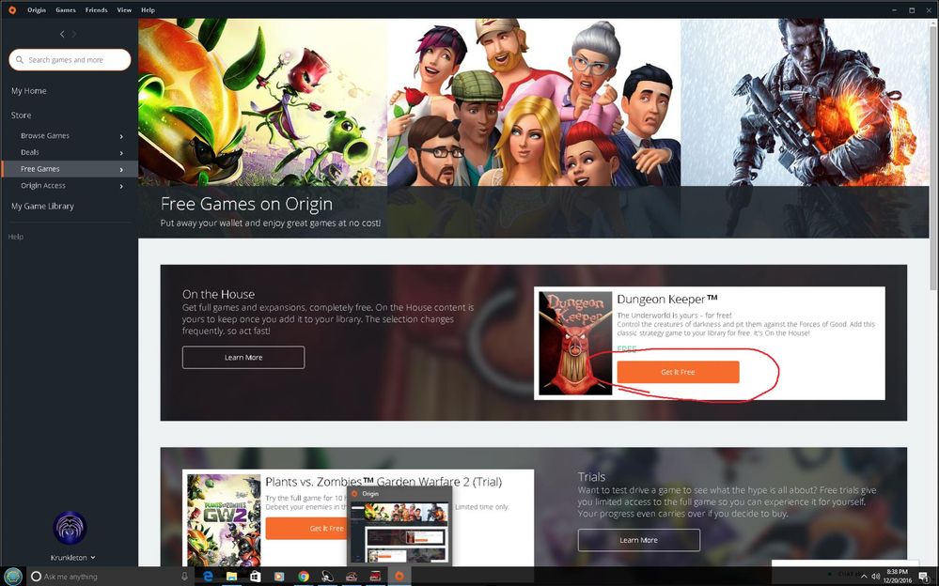Click the Origin logo icon in title bar
This screenshot has height=586, width=939.
click(12, 9)
